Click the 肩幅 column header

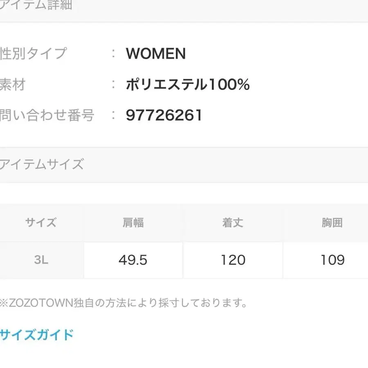[132, 222]
